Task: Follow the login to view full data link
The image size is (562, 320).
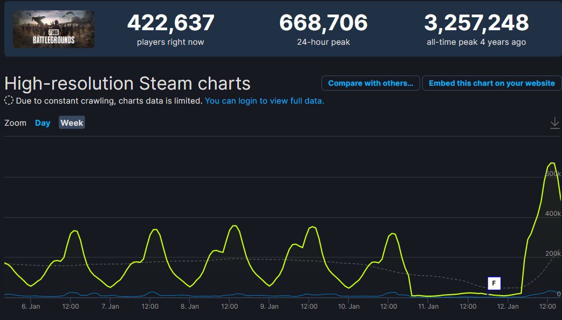Action: 264,101
